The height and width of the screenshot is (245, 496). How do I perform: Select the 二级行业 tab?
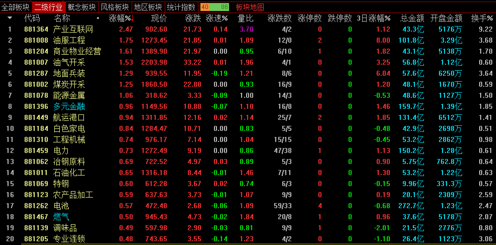point(48,7)
